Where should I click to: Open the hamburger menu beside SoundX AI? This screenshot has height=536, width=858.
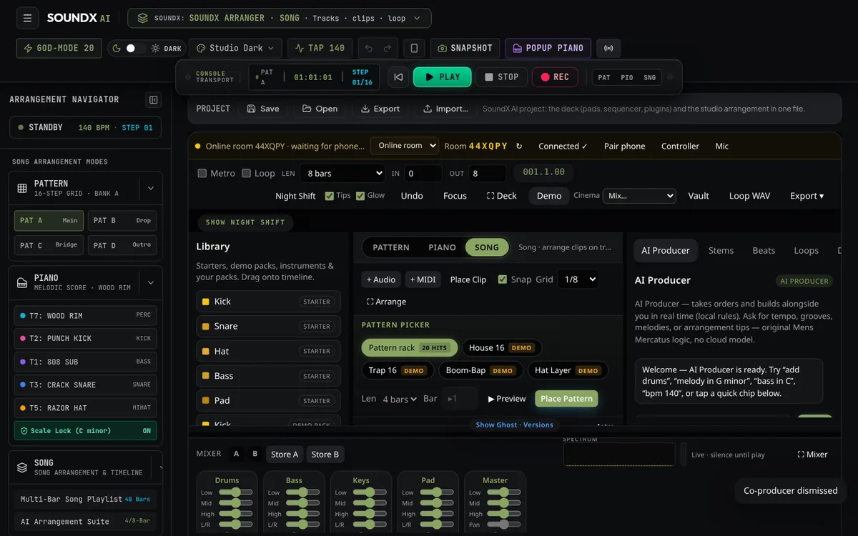(27, 18)
